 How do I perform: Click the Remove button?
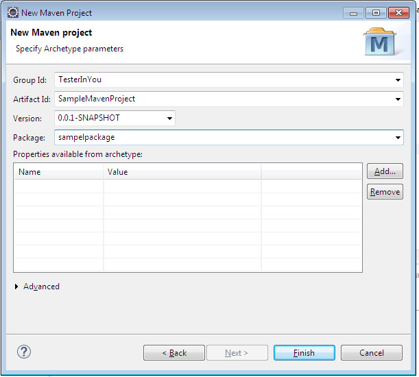coord(385,191)
